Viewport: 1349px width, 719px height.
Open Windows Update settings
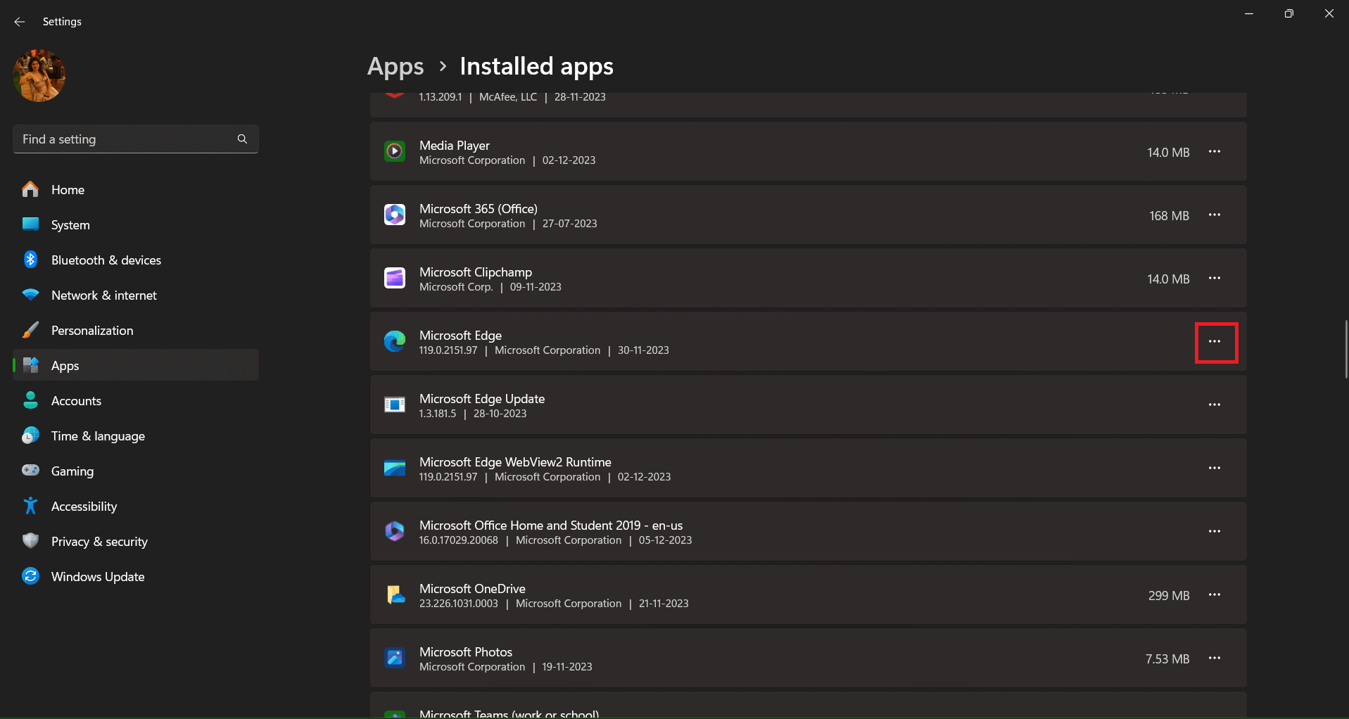click(x=136, y=577)
